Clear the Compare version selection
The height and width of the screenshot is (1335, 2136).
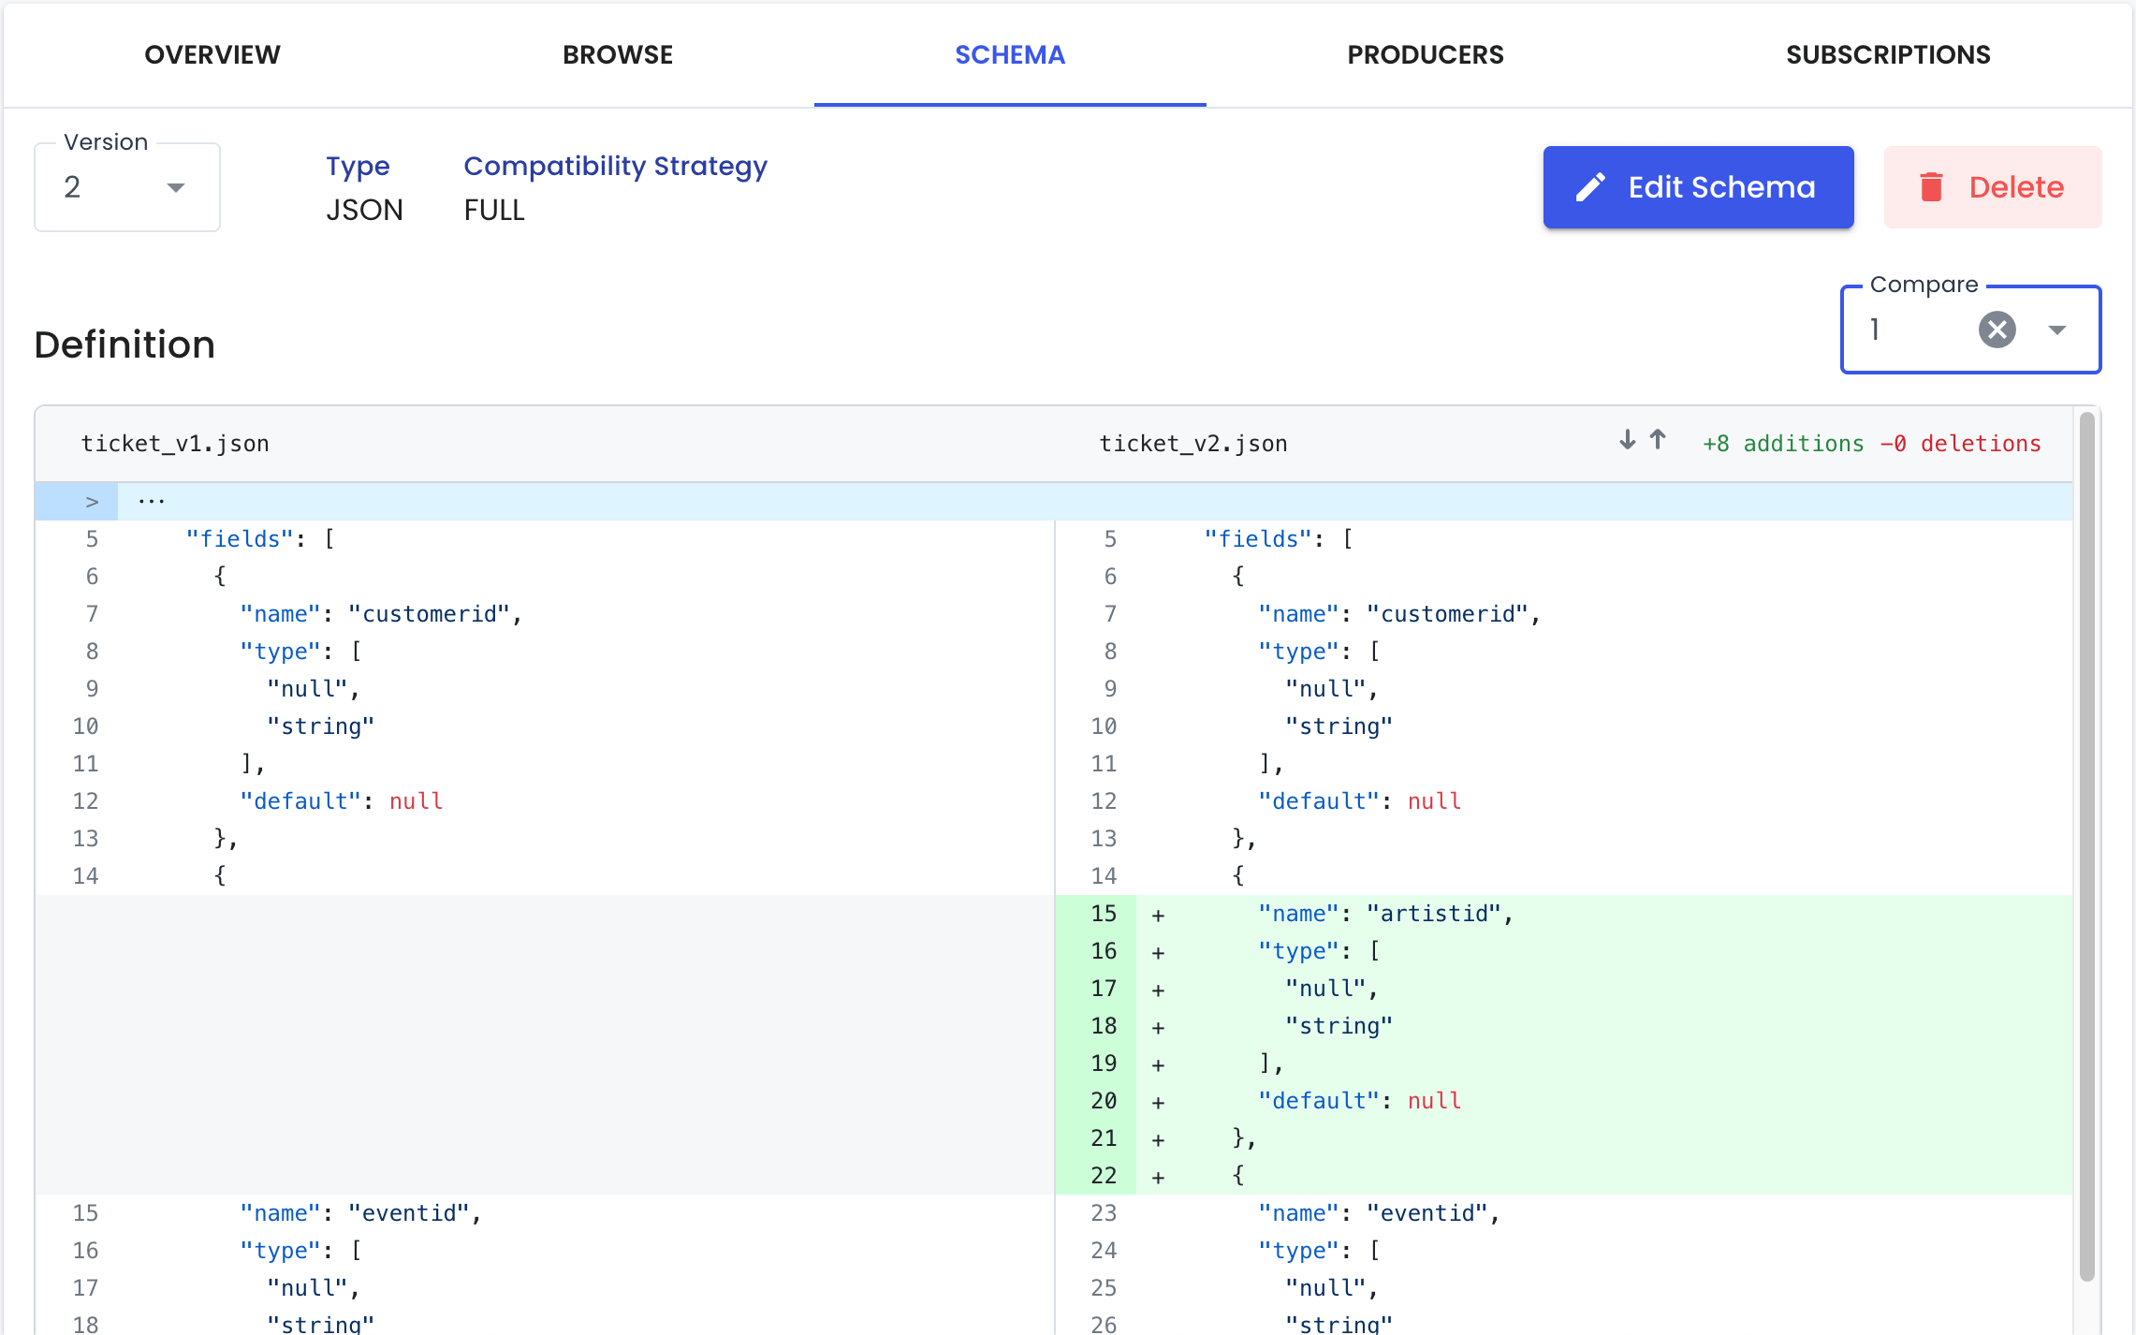[1997, 330]
